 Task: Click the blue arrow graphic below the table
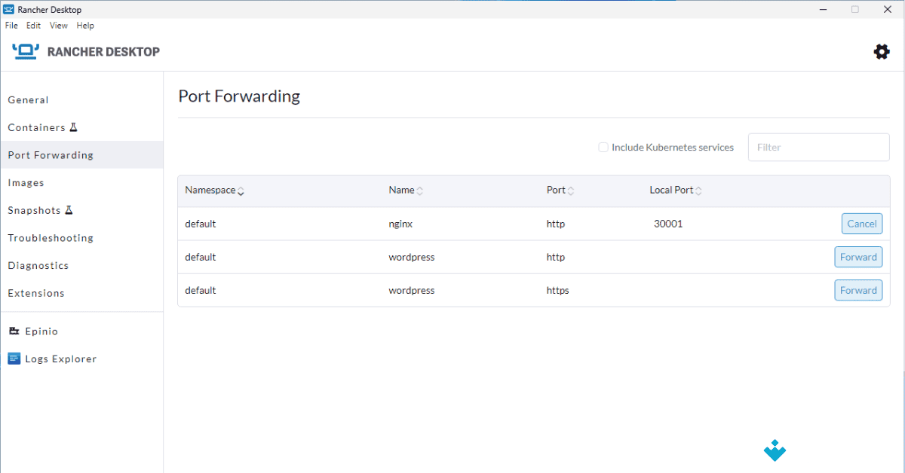tap(775, 450)
